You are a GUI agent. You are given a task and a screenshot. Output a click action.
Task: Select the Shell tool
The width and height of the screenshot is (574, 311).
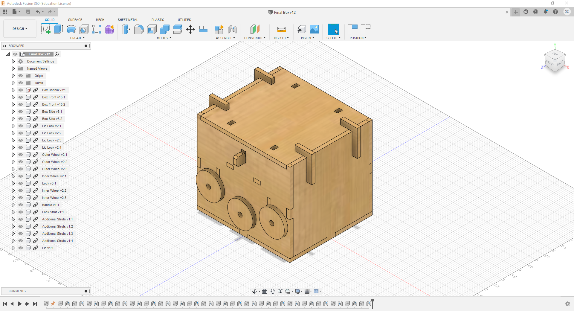[152, 29]
